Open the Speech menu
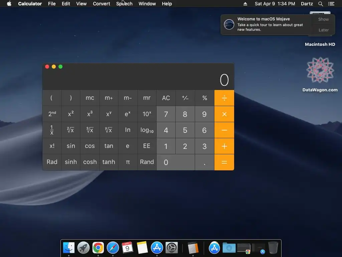Image resolution: width=342 pixels, height=257 pixels. tap(124, 4)
